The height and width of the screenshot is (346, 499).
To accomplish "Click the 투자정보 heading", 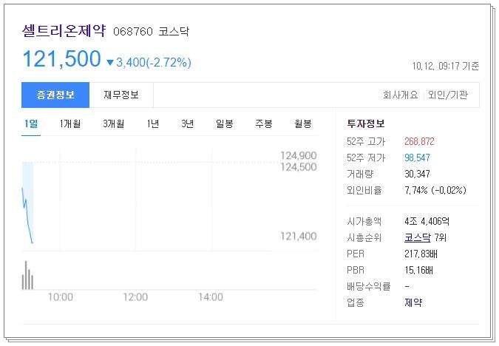I will 366,123.
